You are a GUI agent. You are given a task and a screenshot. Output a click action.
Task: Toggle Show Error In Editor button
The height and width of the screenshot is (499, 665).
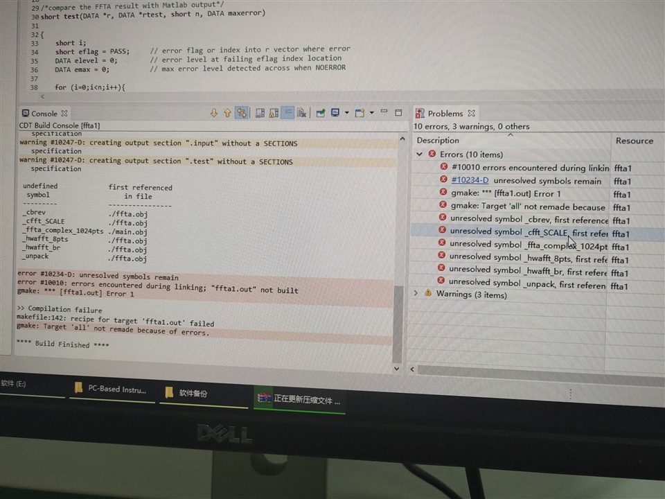(x=241, y=113)
